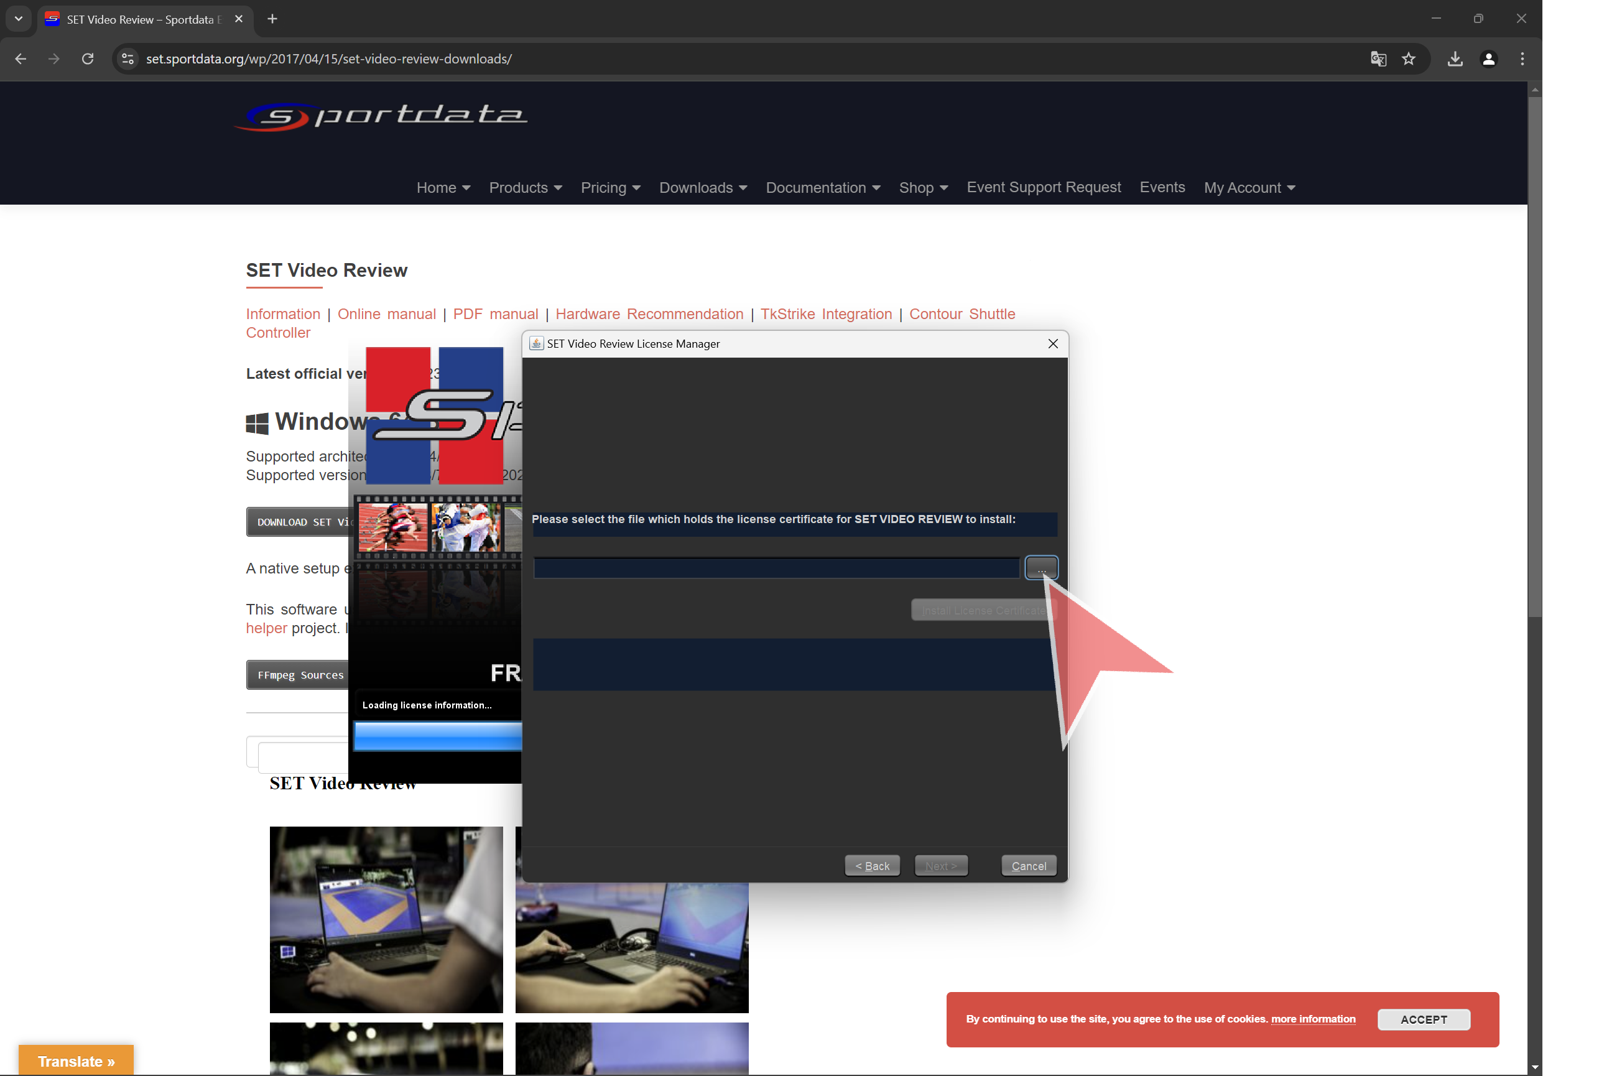Open Hardware Recommendation link
The height and width of the screenshot is (1076, 1599).
pyautogui.click(x=649, y=313)
